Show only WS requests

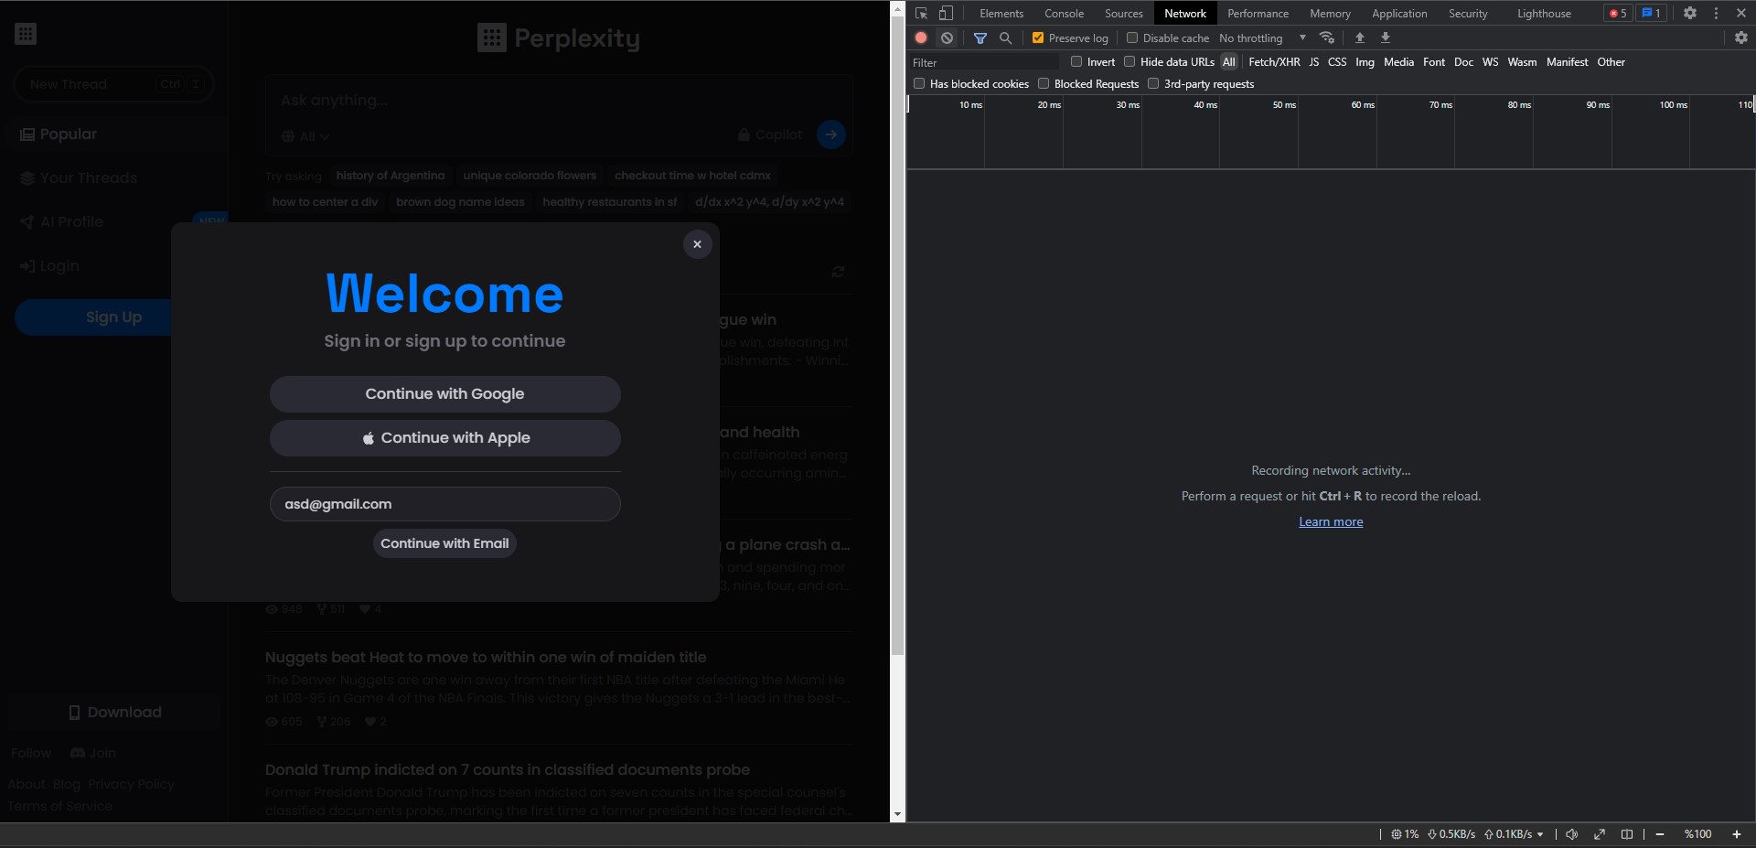pyautogui.click(x=1490, y=61)
